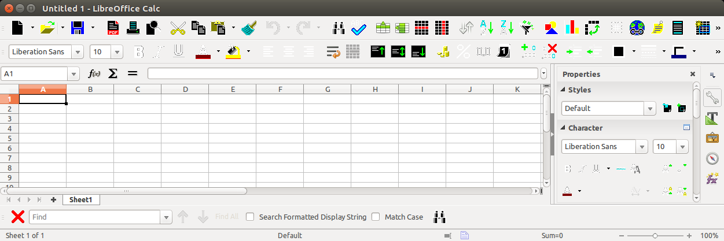The height and width of the screenshot is (241, 724).
Task: Run spelling check icon
Action: [359, 28]
